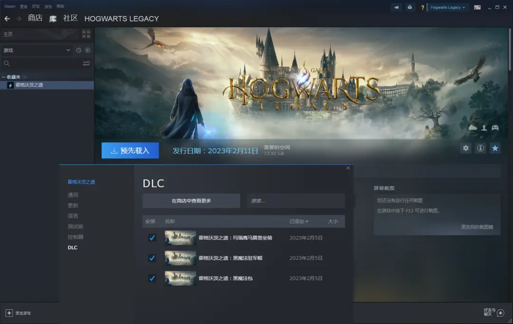Go forward with the right arrow

pyautogui.click(x=19, y=19)
